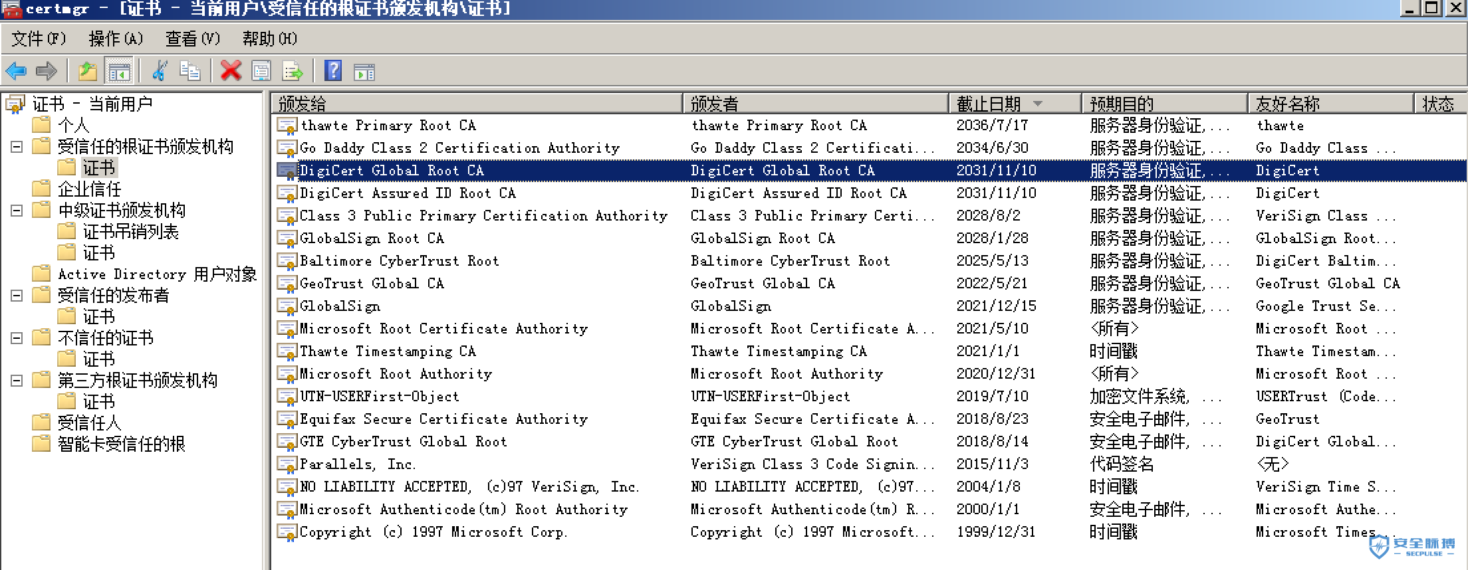Collapse the 不信任的证书 tree node
Image resolution: width=1468 pixels, height=570 pixels.
(17, 338)
